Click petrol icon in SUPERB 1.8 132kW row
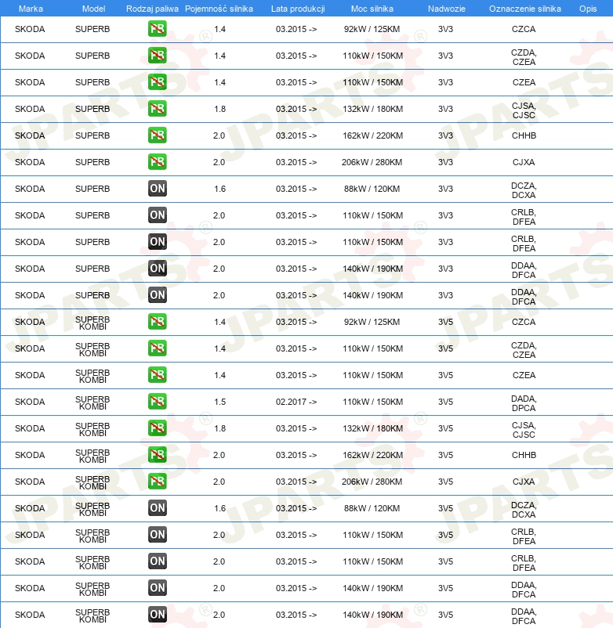Screen dimensions: 613x628 157,109
